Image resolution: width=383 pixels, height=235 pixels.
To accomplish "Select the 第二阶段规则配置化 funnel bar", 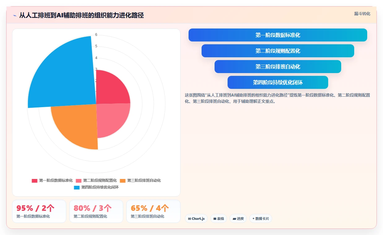I will tap(278, 51).
